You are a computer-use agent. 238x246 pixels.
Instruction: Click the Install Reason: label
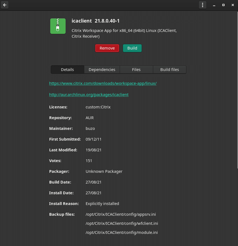click(64, 204)
